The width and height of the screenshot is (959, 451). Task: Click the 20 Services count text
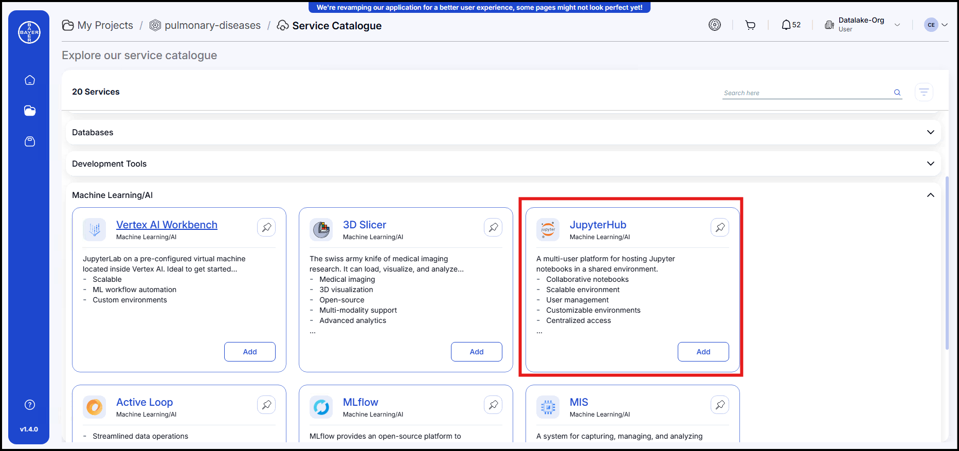click(96, 92)
